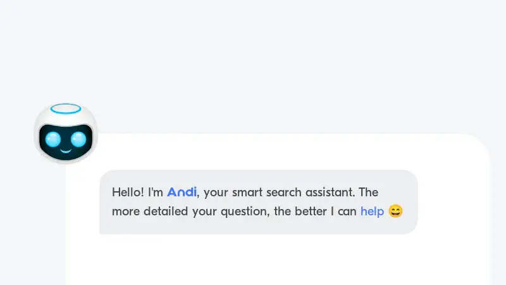This screenshot has width=506, height=285.
Task: Click the word 'your' before 'smart'
Action: (216, 193)
